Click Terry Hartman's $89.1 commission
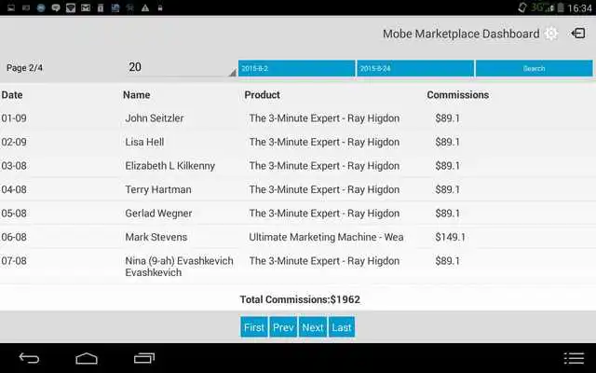 tap(447, 189)
